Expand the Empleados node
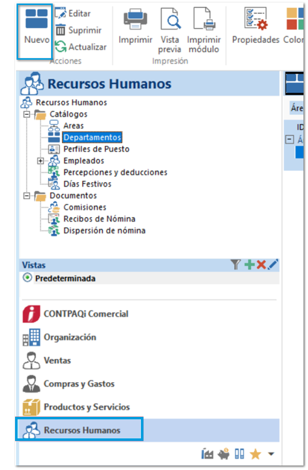This screenshot has width=308, height=470. coord(41,161)
